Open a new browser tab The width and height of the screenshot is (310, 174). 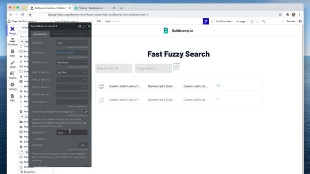[x=121, y=8]
